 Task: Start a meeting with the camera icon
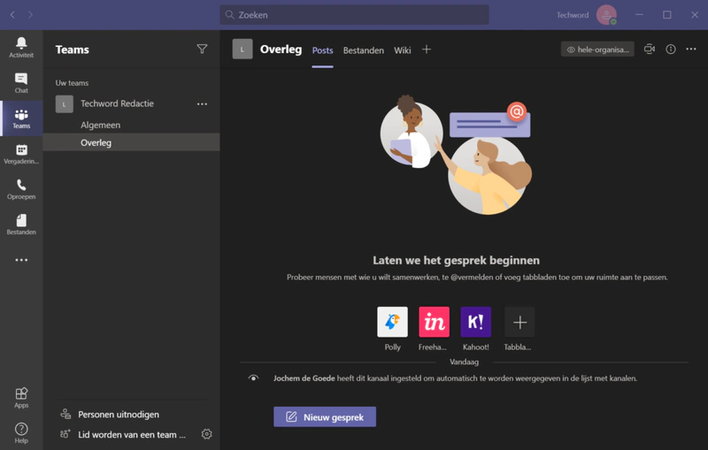pos(650,50)
